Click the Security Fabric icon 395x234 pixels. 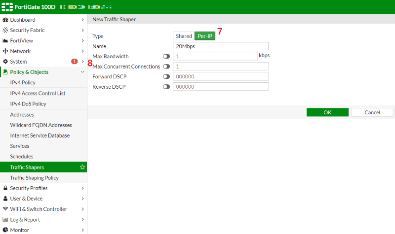pyautogui.click(x=5, y=30)
